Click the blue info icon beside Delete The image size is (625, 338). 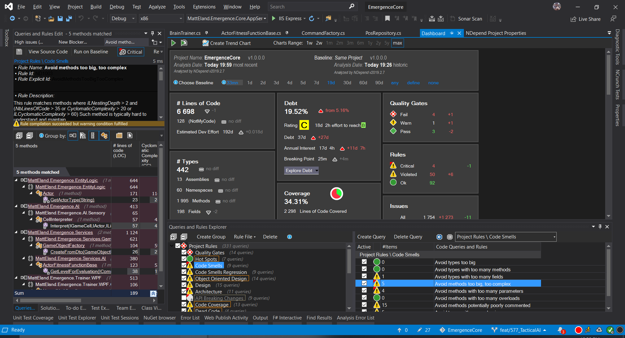tap(289, 237)
